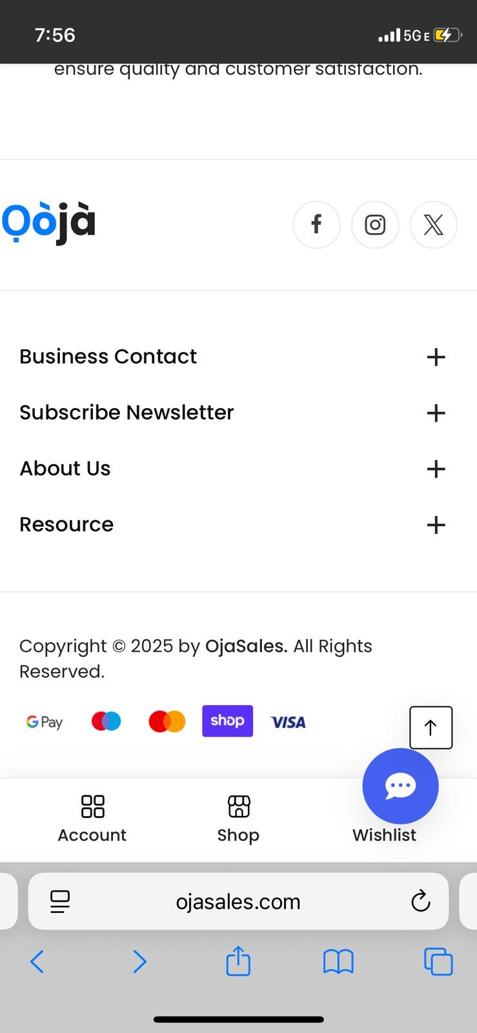Expand the Business Contact section
The image size is (477, 1033).
436,357
